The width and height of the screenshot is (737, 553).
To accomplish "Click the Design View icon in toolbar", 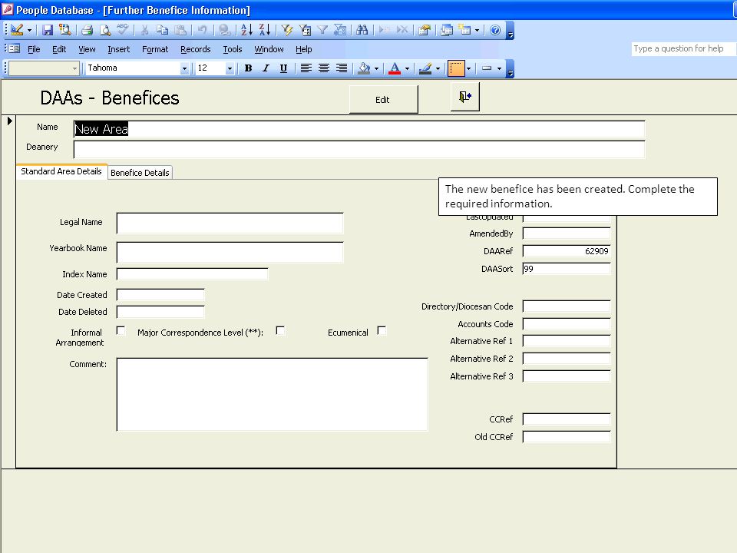I will click(17, 30).
